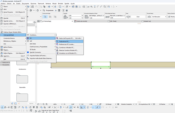175x113 pixels.
Task: Click the 0.90 width input field
Action: click(x=75, y=16)
